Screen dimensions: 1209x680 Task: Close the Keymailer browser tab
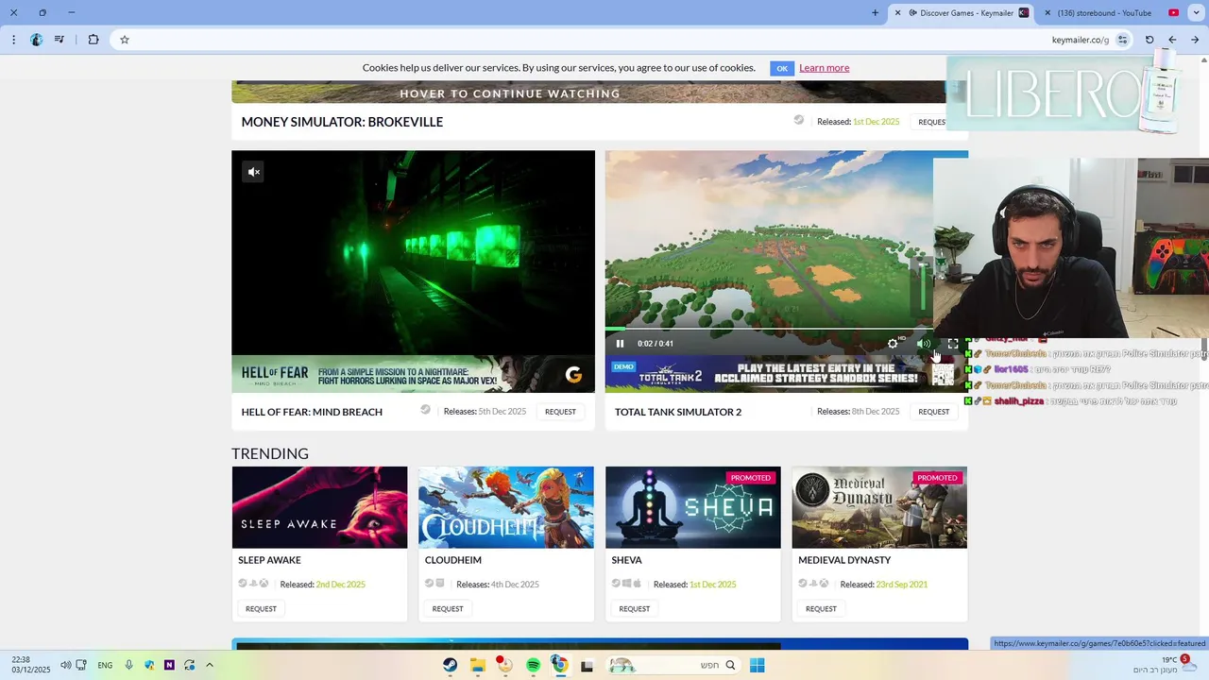pos(898,13)
